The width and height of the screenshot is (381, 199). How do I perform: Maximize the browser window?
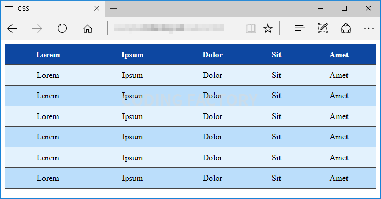(x=344, y=8)
